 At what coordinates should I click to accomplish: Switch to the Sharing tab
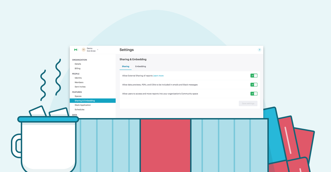[x=125, y=67]
